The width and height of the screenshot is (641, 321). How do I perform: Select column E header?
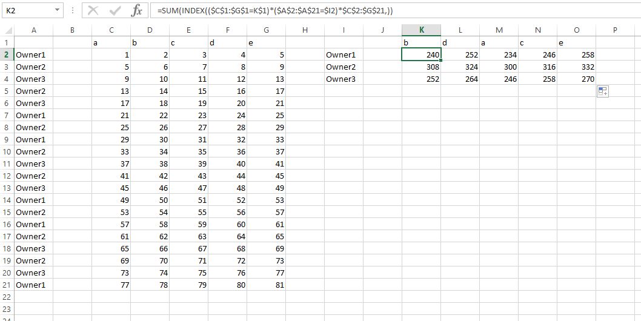(x=188, y=30)
